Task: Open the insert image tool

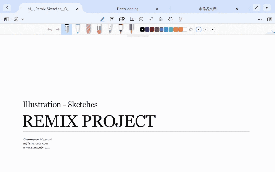Action: point(122,19)
